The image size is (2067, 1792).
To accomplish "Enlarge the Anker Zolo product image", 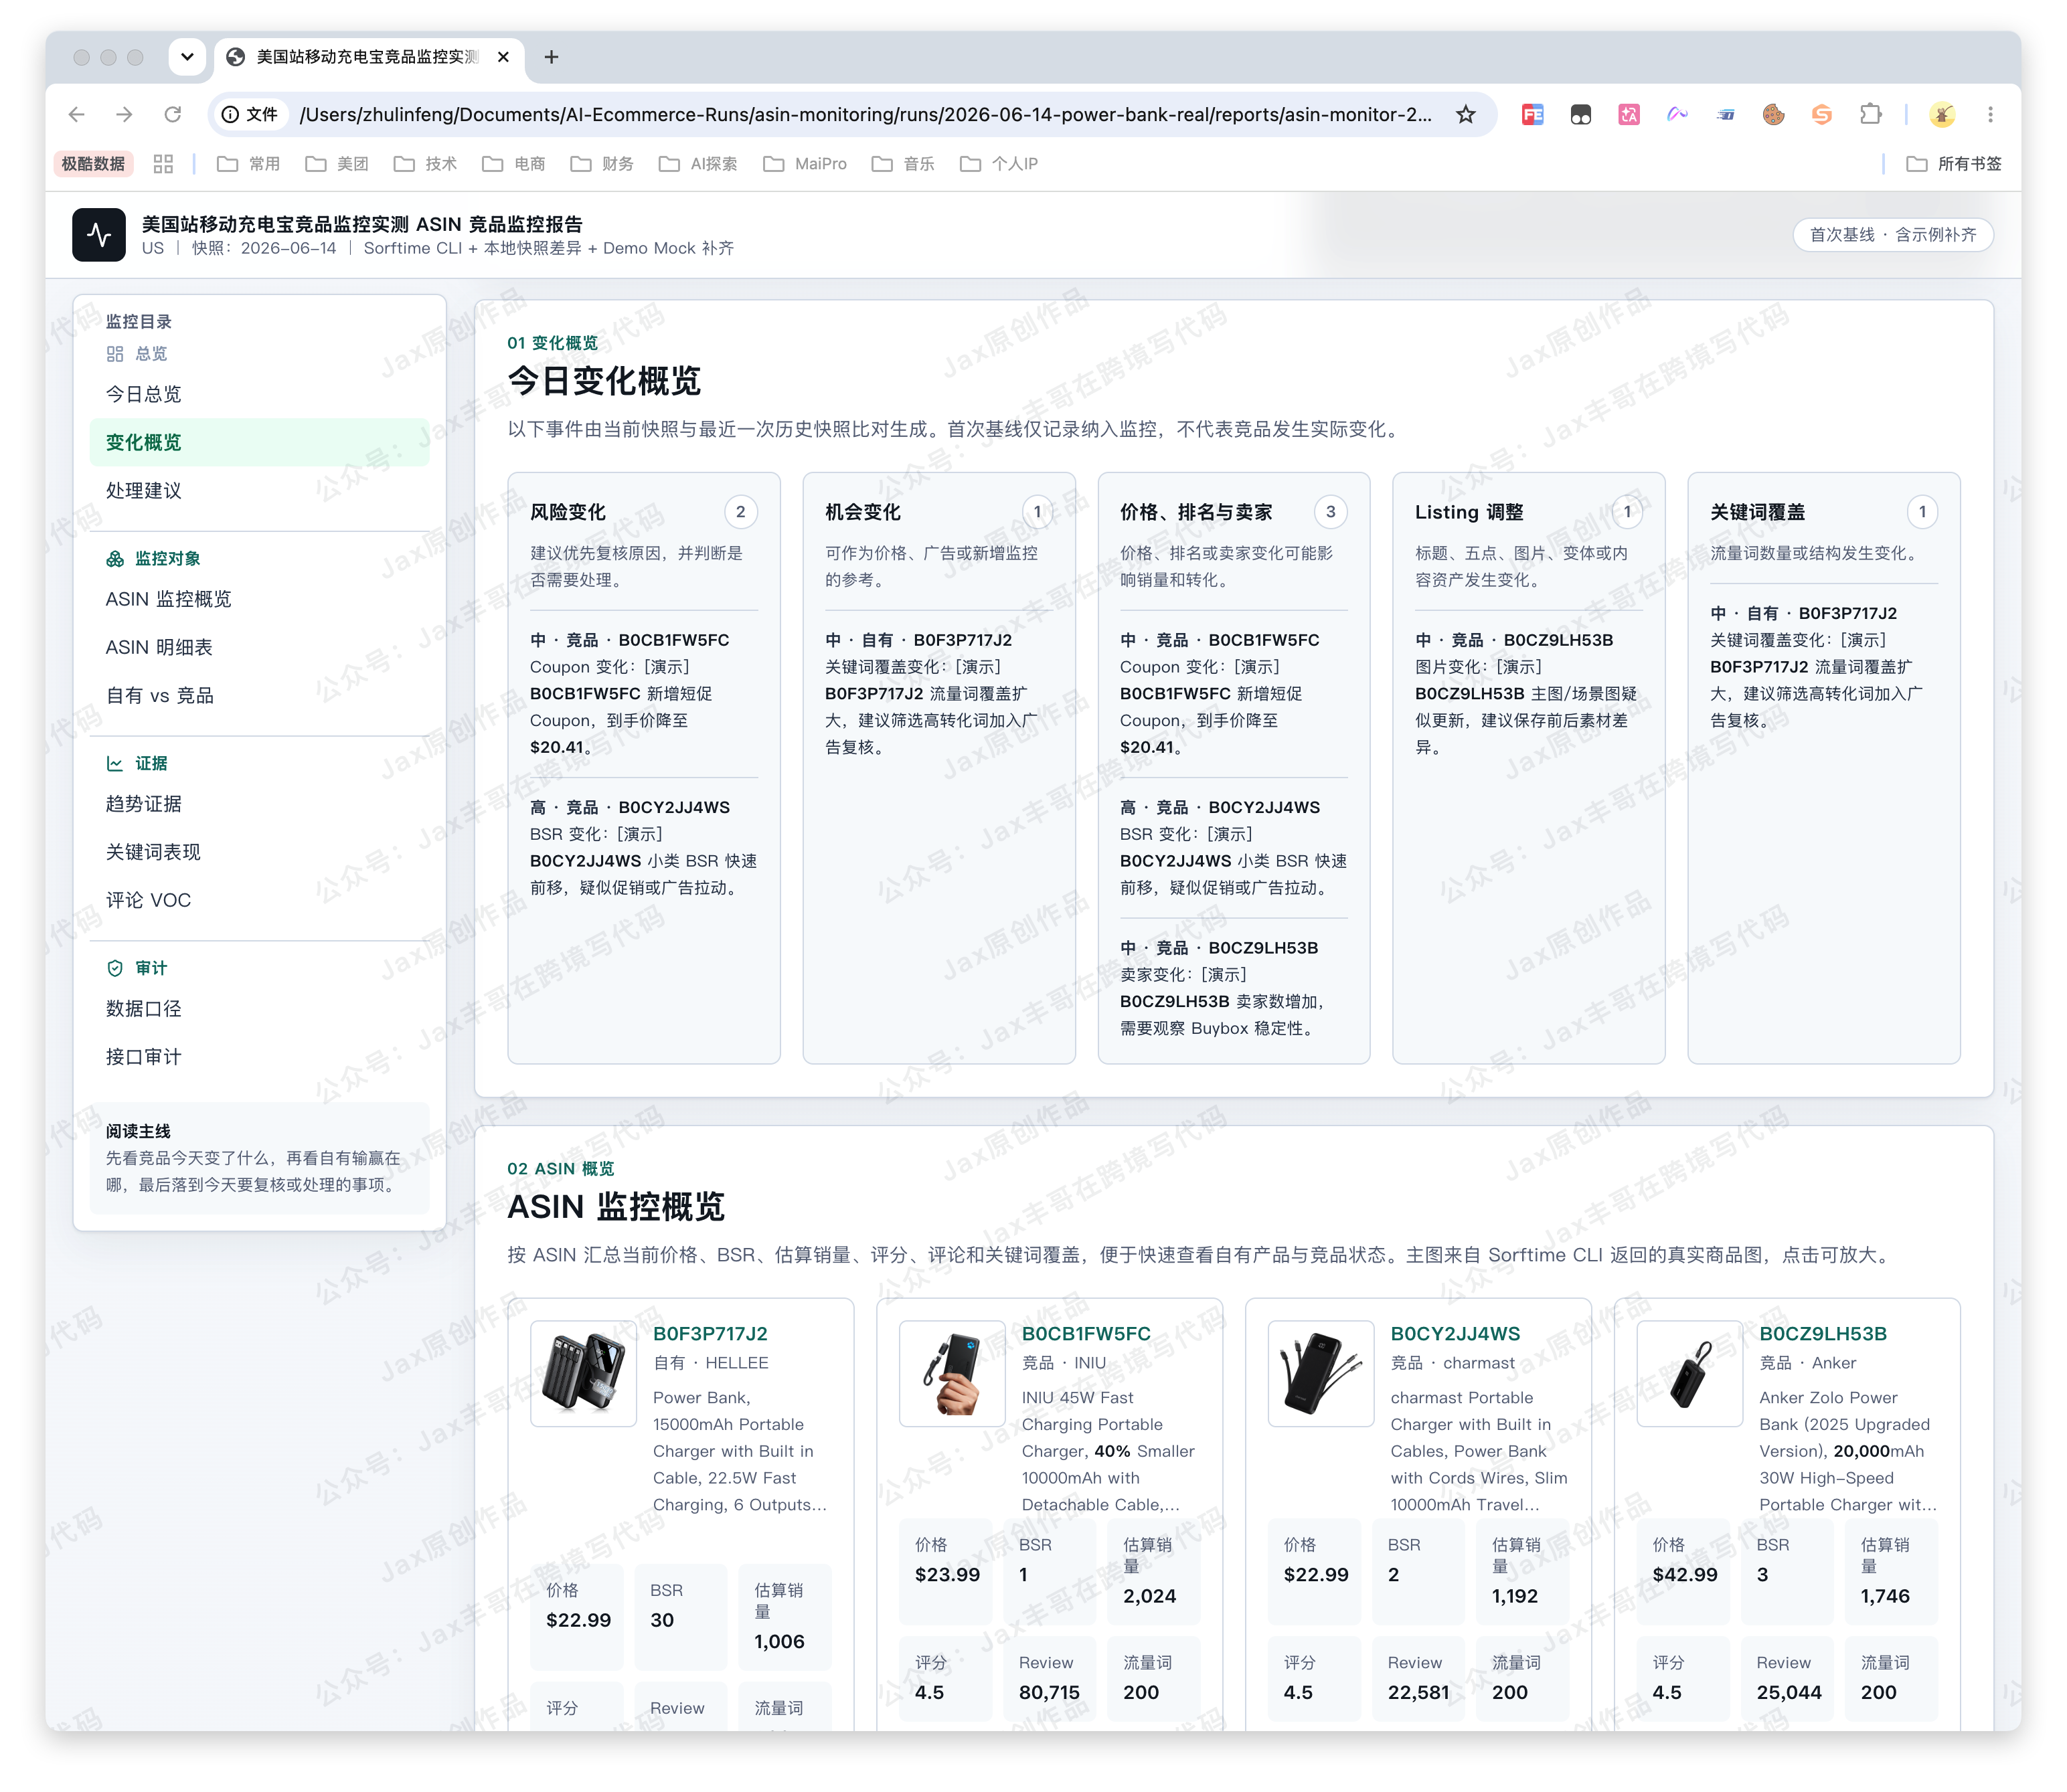I will pos(1690,1373).
